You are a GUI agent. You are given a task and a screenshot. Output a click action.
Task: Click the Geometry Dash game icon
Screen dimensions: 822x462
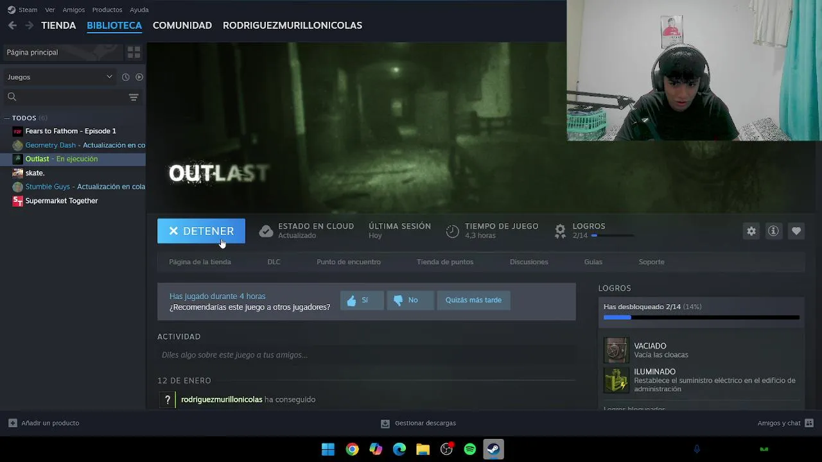click(x=18, y=145)
